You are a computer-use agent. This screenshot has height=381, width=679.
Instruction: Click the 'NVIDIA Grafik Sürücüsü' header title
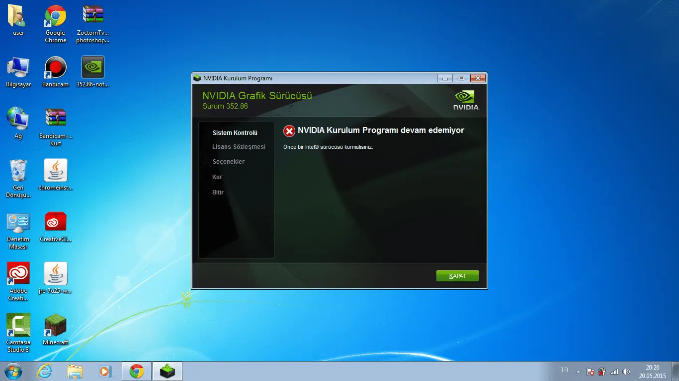(257, 96)
